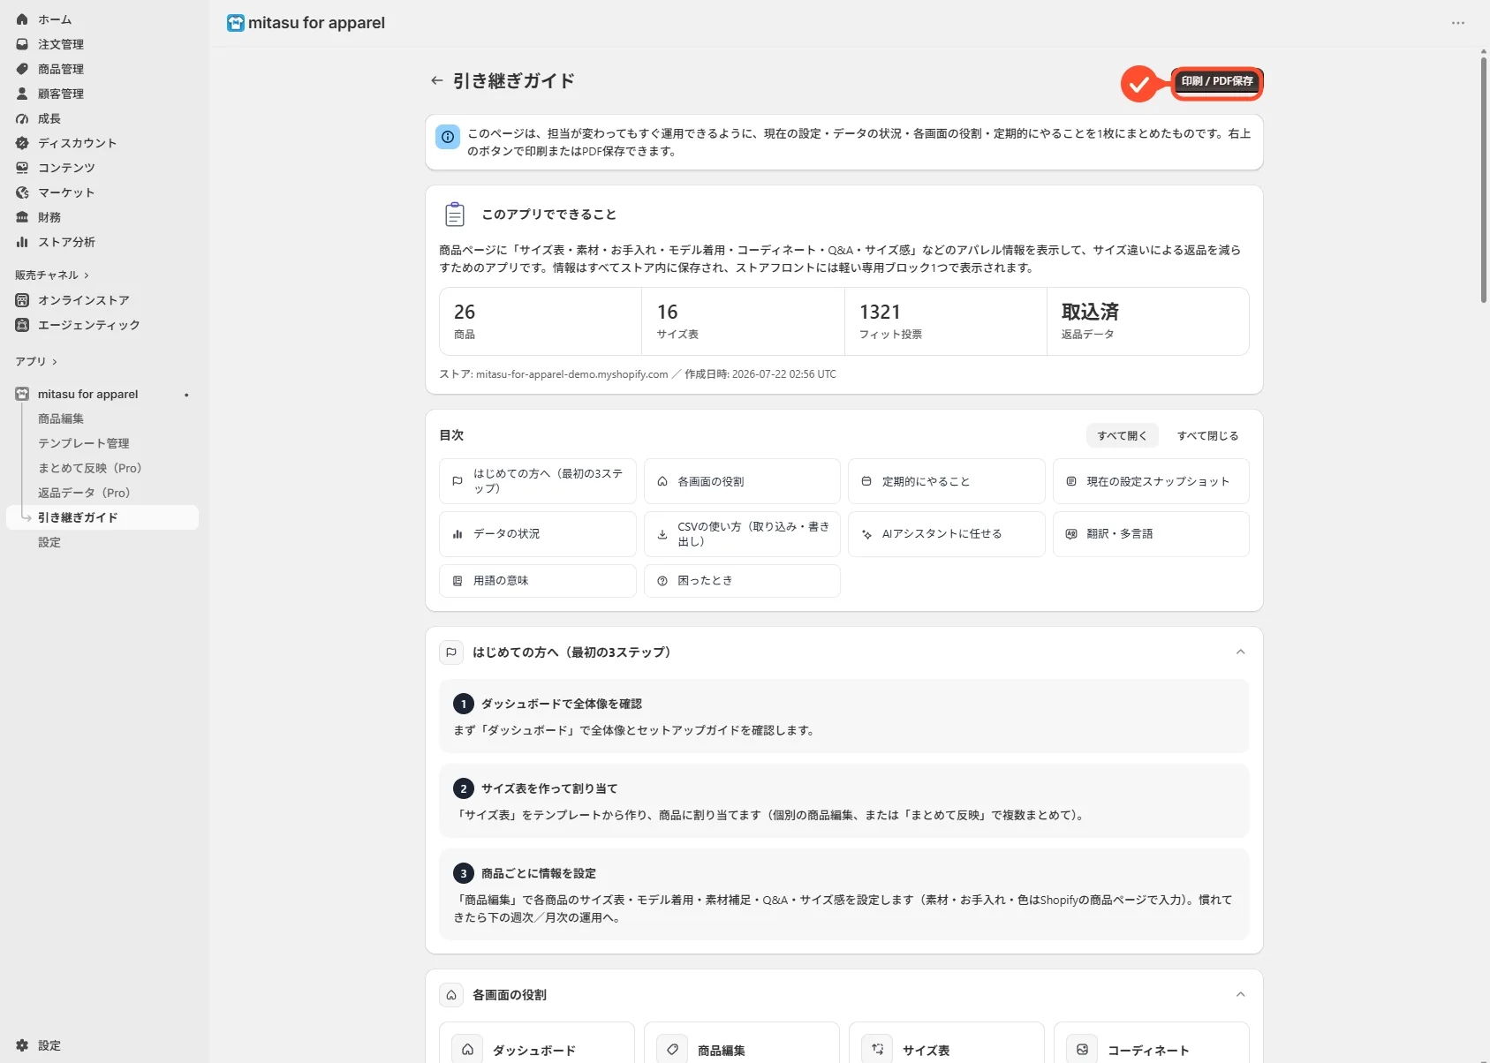
Task: Click the 財務 bank icon
Action: tap(22, 217)
